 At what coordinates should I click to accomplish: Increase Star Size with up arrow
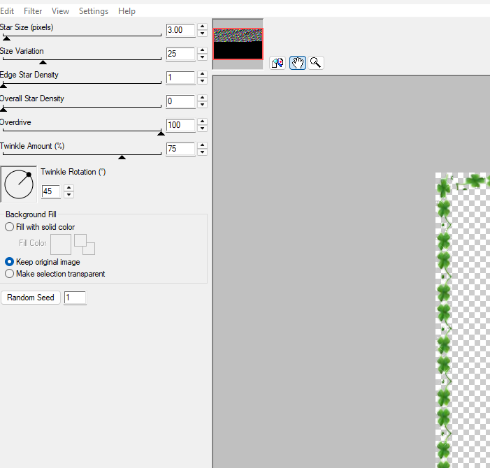click(x=203, y=27)
